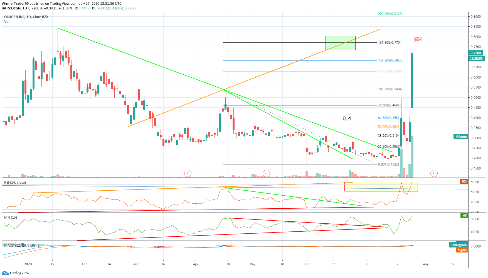This screenshot has height=278, width=488.
Task: Open the MFI (15) indicator legend
Action: [11, 218]
